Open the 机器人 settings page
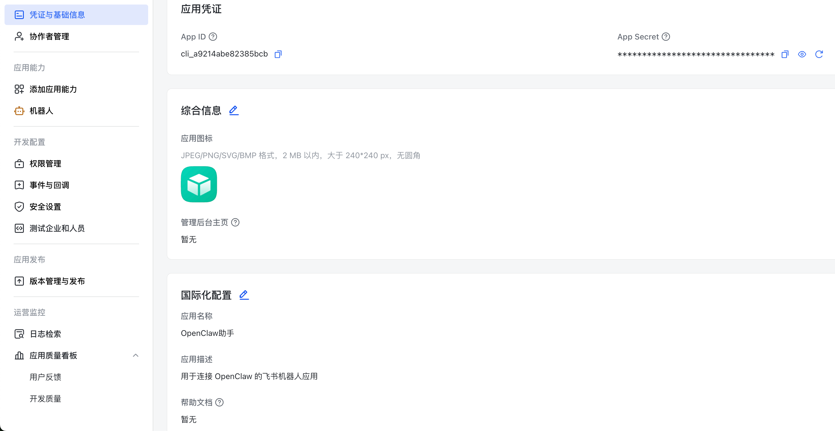835x431 pixels. [x=41, y=111]
